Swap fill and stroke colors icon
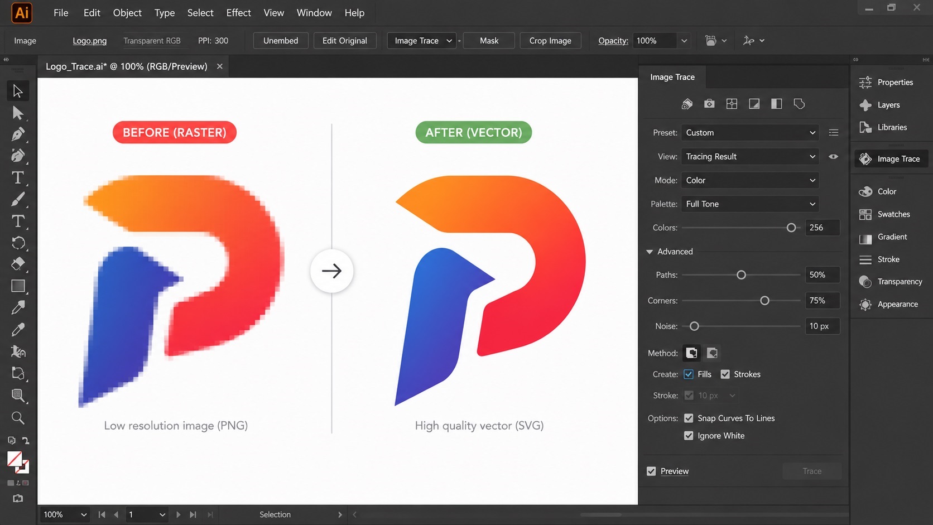This screenshot has height=525, width=933. click(x=26, y=441)
